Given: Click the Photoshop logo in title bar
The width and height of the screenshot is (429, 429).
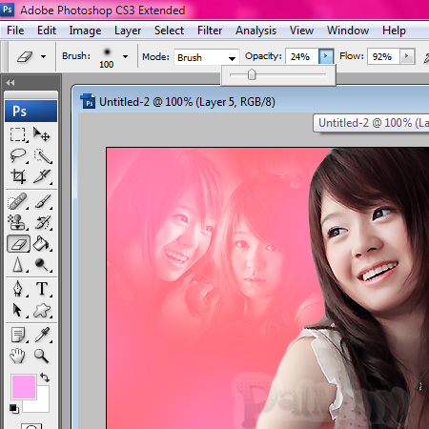Looking at the screenshot, I should pyautogui.click(x=7, y=9).
